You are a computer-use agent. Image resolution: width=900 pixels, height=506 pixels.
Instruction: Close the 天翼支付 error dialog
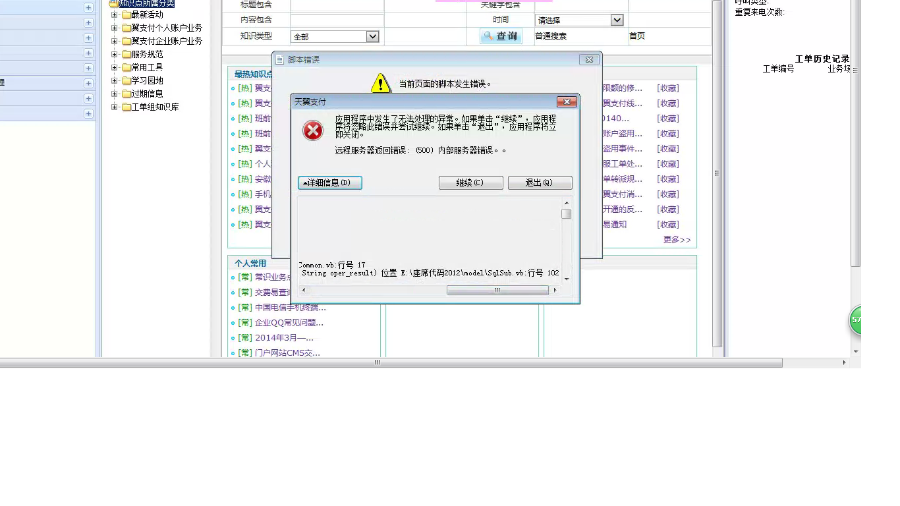coord(567,102)
